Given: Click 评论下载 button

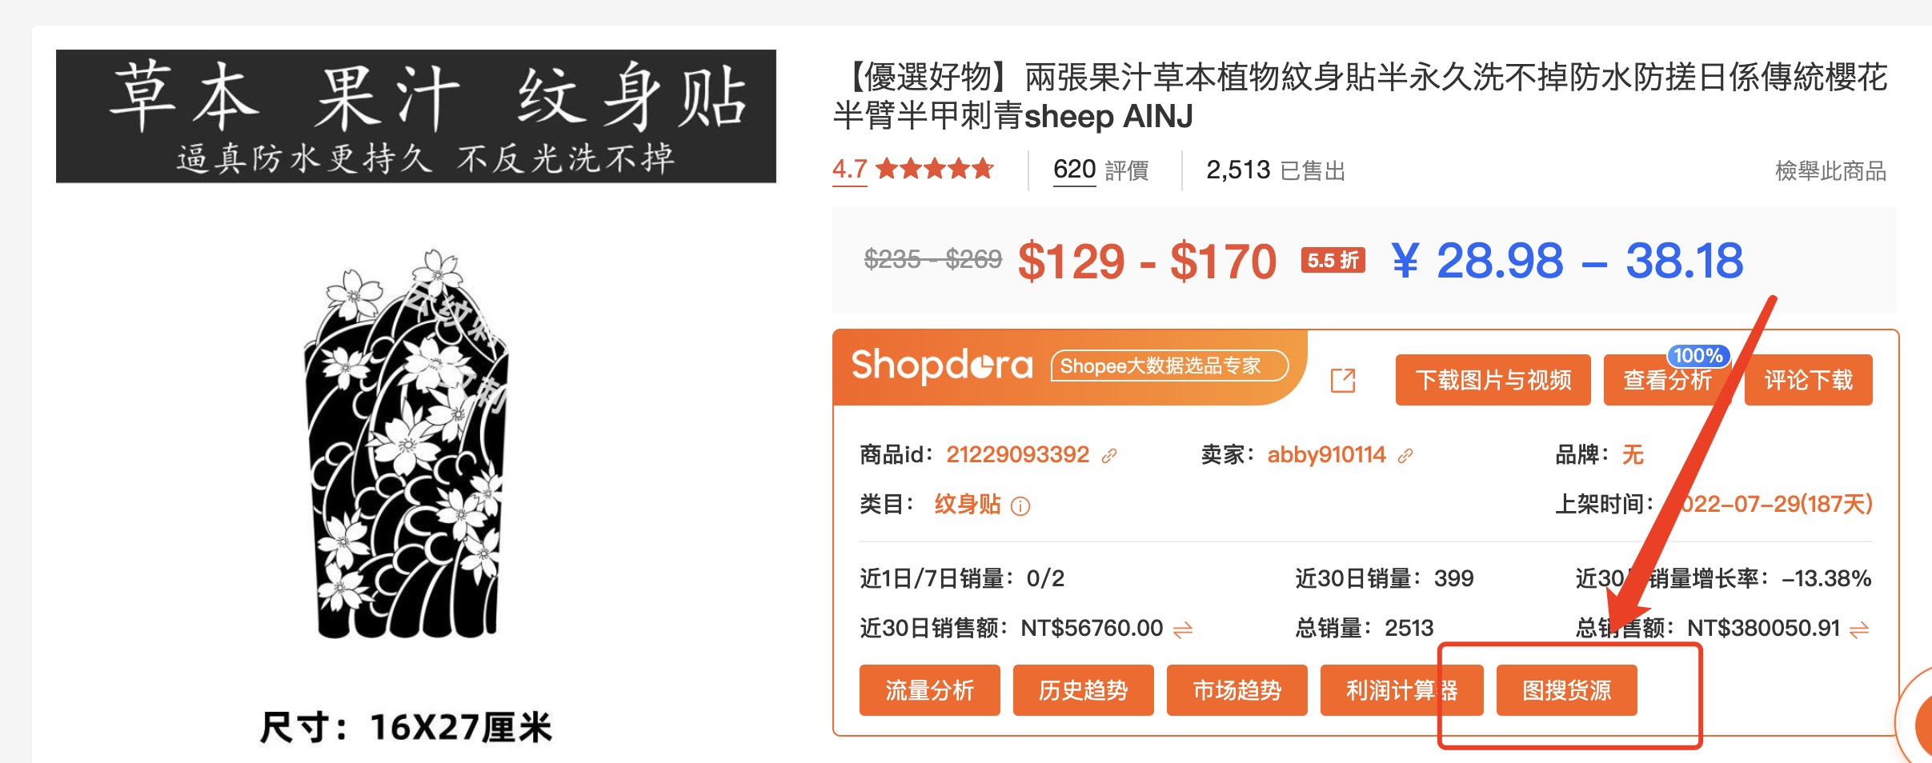Looking at the screenshot, I should coord(1809,380).
